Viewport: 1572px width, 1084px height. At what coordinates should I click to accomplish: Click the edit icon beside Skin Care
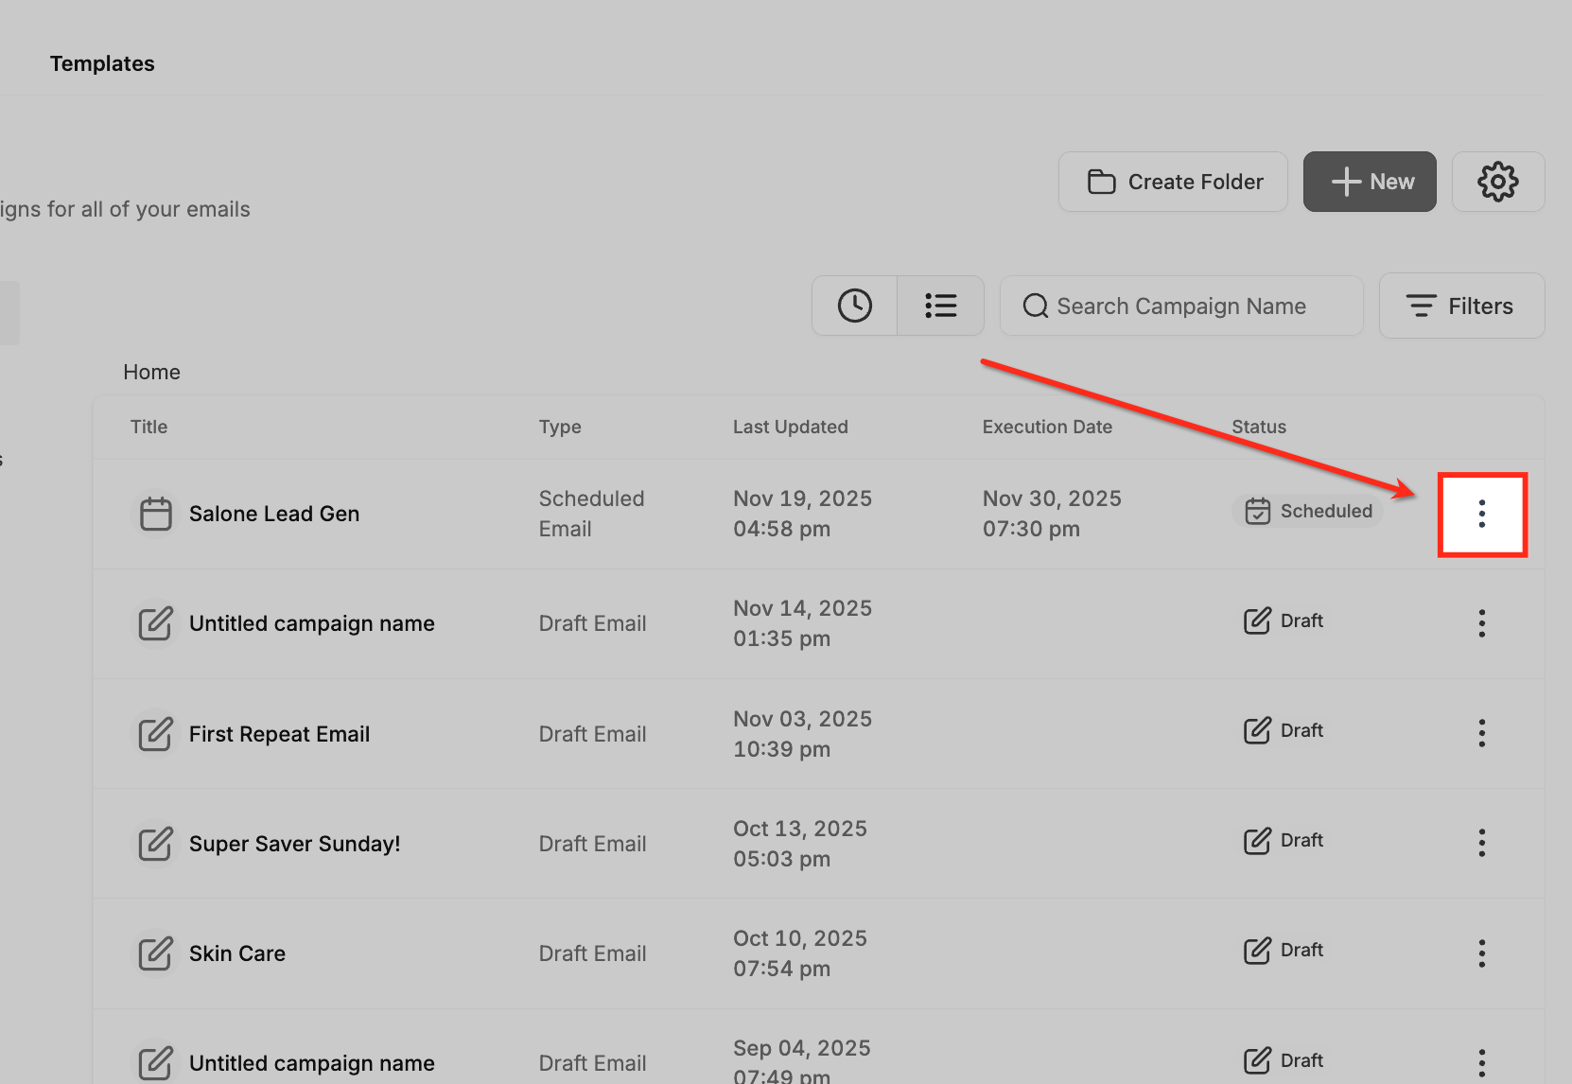coord(155,953)
